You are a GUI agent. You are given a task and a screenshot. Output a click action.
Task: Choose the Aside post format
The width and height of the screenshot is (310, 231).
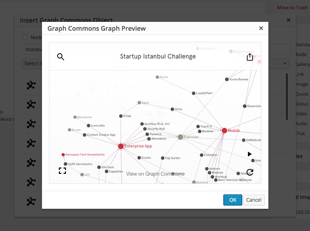(301, 54)
